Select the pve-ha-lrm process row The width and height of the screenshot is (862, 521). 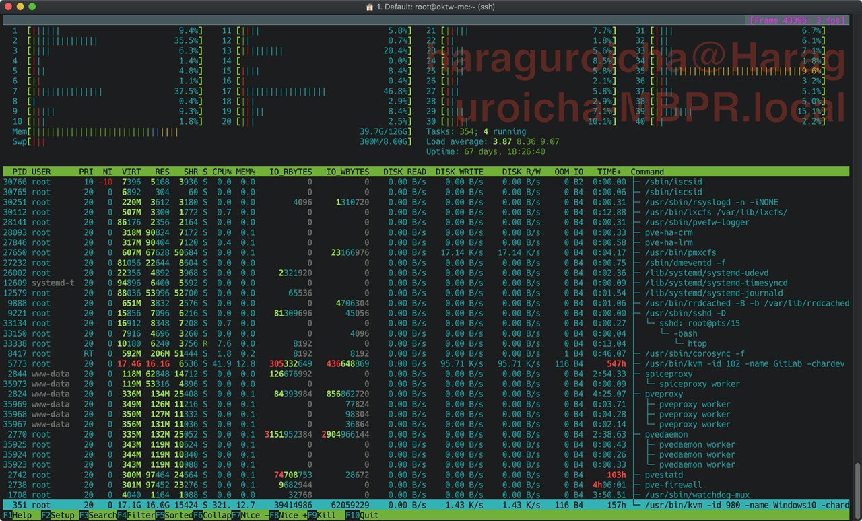[426, 242]
